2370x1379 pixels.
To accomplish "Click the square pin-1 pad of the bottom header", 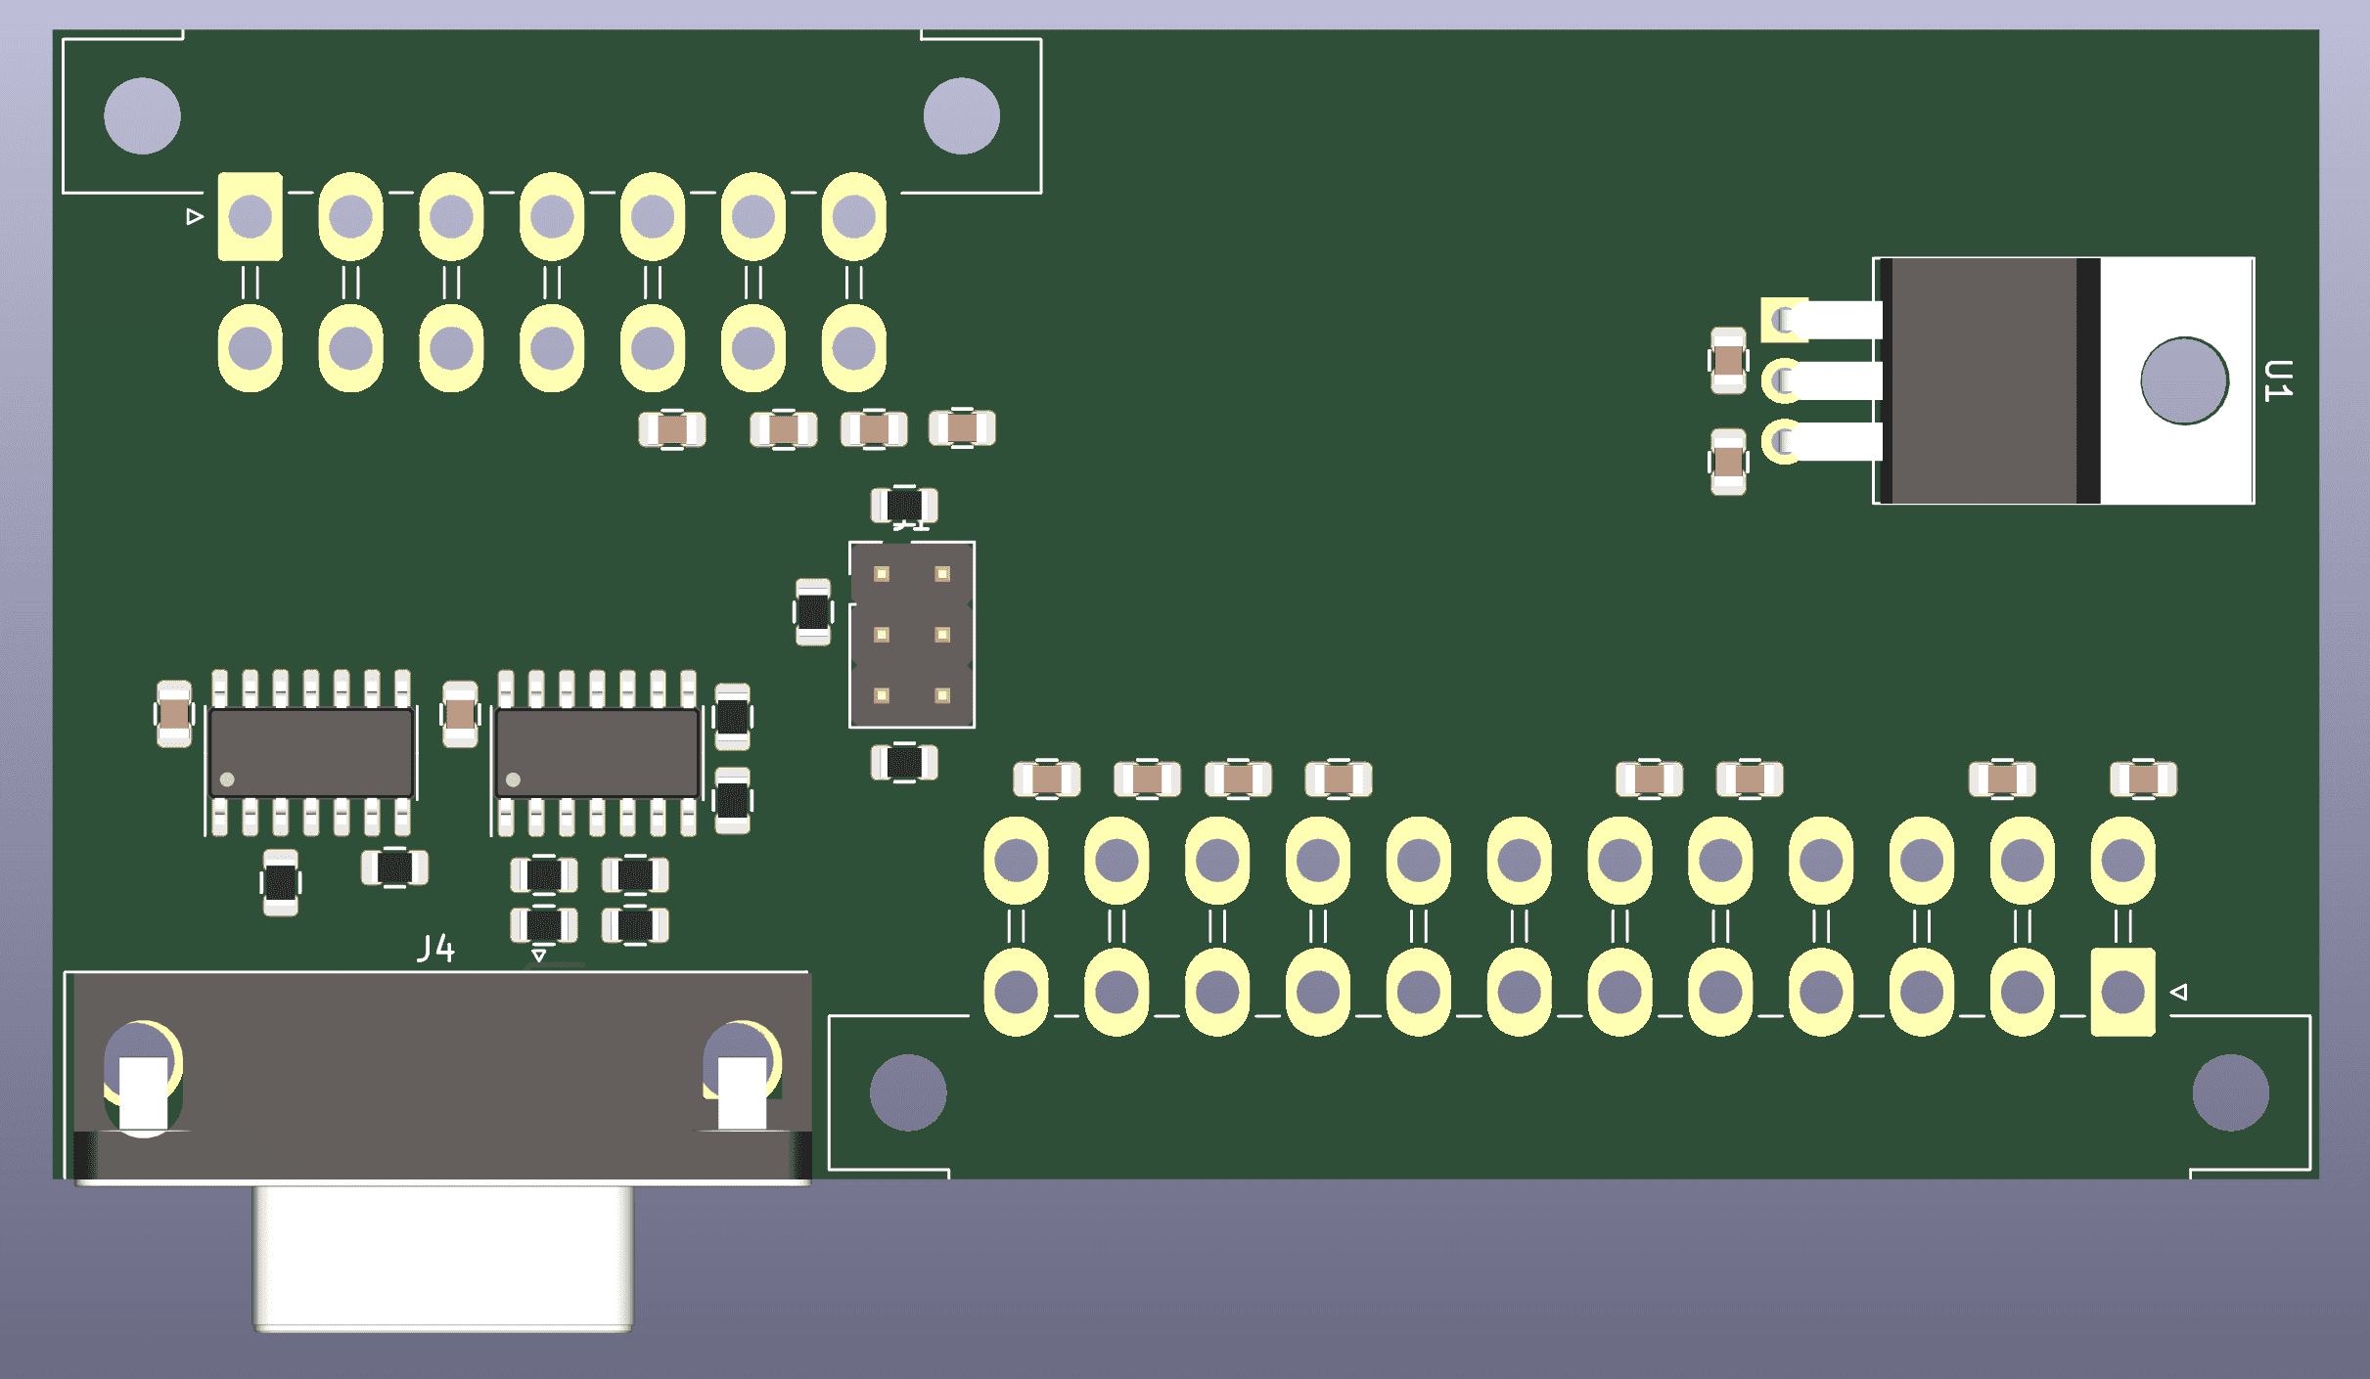I will tap(2122, 992).
